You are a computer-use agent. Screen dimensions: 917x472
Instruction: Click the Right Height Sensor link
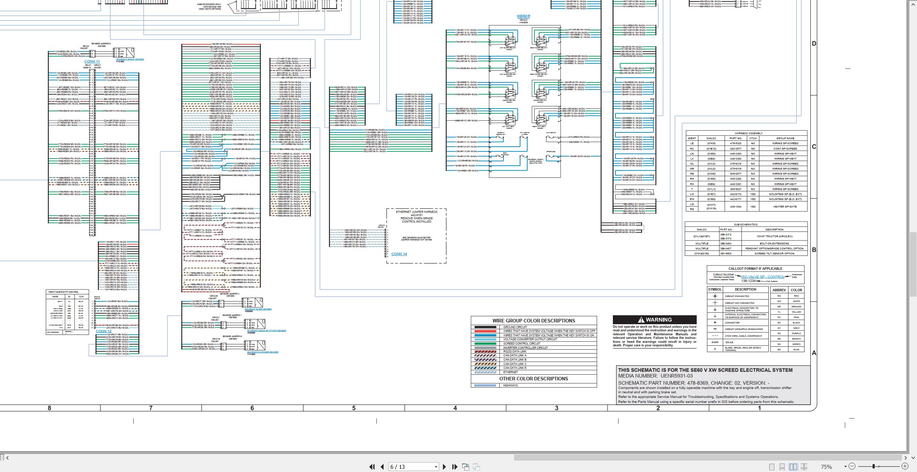pyautogui.click(x=130, y=59)
